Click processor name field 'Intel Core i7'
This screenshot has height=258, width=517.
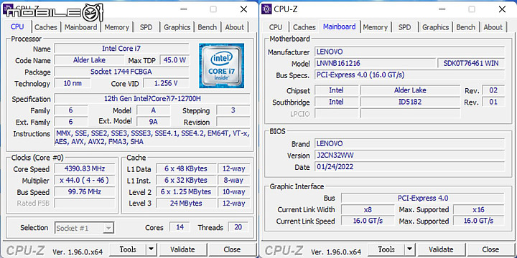pos(121,49)
